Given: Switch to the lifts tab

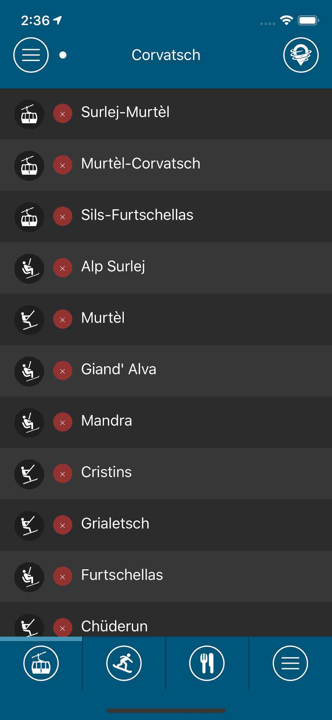Looking at the screenshot, I should (x=41, y=663).
